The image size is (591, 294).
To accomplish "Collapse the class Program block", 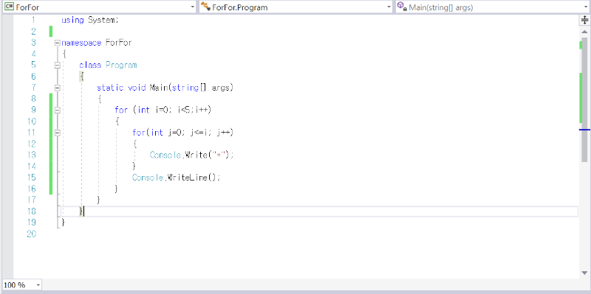I will [x=58, y=65].
